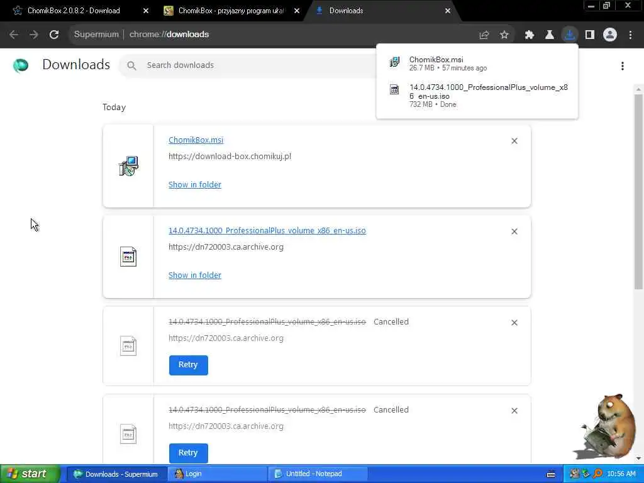Click the vertical scrollbar thumb
This screenshot has width=644, height=483.
point(638,192)
